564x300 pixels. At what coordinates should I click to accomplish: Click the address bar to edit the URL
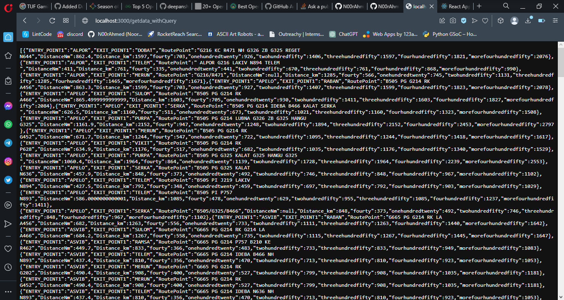pyautogui.click(x=165, y=20)
